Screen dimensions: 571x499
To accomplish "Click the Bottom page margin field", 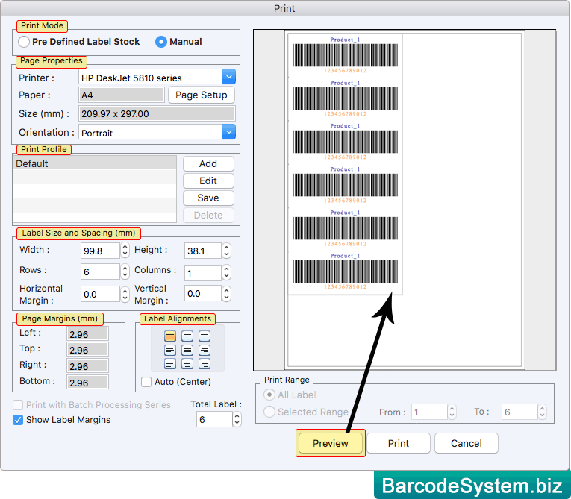I will pos(87,382).
